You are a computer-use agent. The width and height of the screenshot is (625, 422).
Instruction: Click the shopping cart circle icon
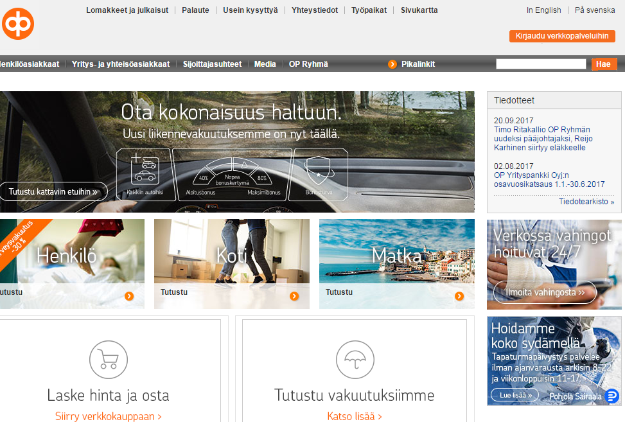(x=109, y=360)
